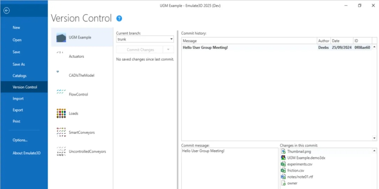Open the Version Control help icon

tap(119, 18)
